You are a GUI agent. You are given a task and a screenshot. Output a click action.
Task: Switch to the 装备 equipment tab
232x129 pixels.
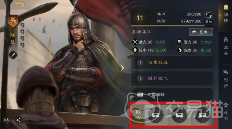click(x=226, y=46)
